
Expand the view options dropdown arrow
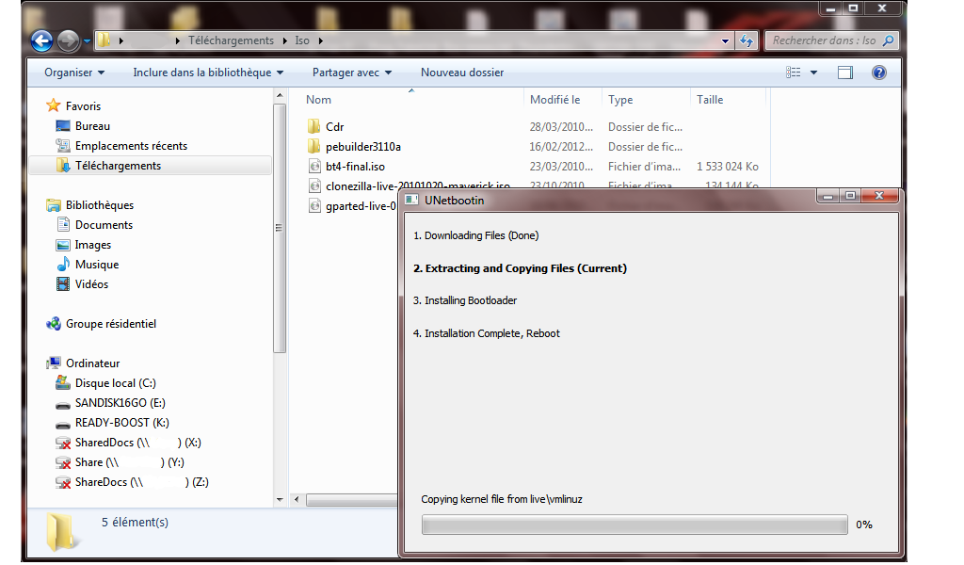[x=813, y=73]
